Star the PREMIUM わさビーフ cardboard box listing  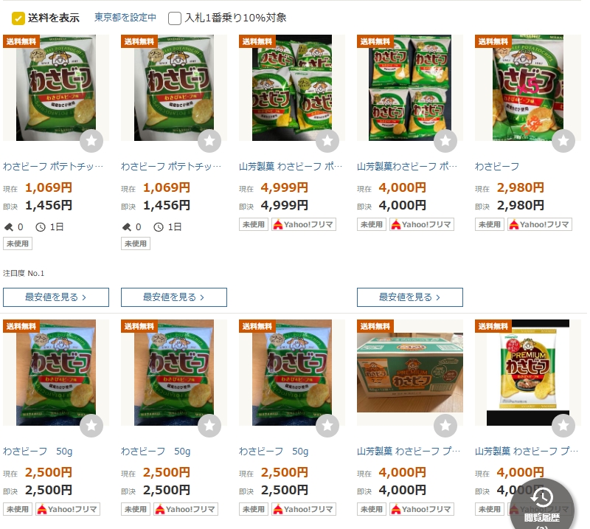(x=445, y=426)
